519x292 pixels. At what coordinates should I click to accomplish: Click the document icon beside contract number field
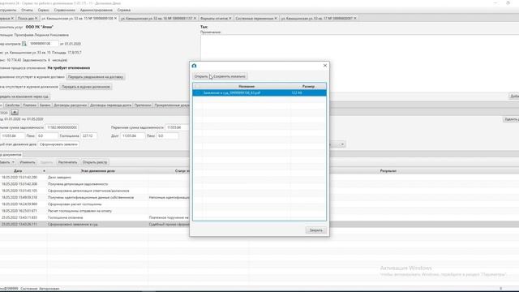coord(24,44)
